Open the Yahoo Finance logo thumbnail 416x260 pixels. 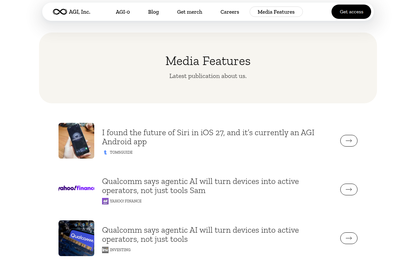coord(76,188)
